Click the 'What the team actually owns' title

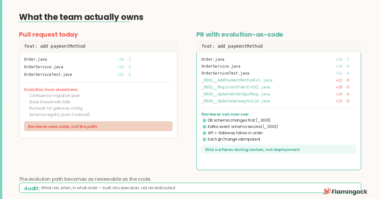81,17
